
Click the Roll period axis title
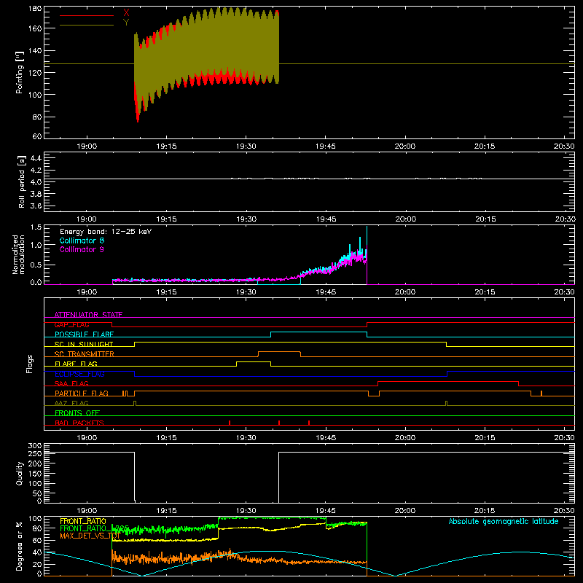21,181
